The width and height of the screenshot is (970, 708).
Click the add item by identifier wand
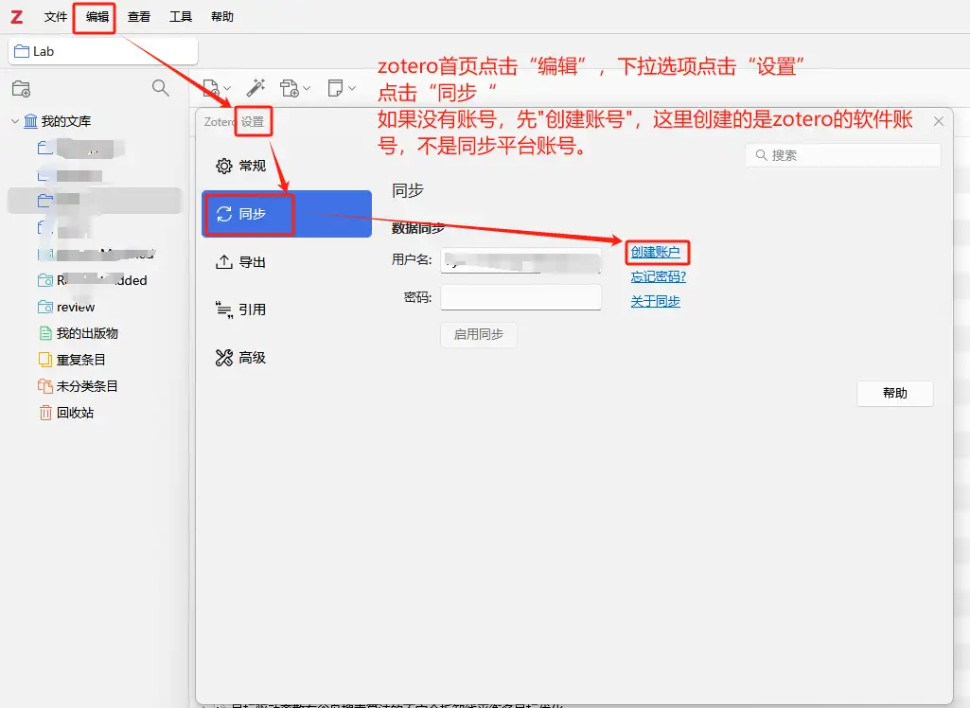point(256,88)
